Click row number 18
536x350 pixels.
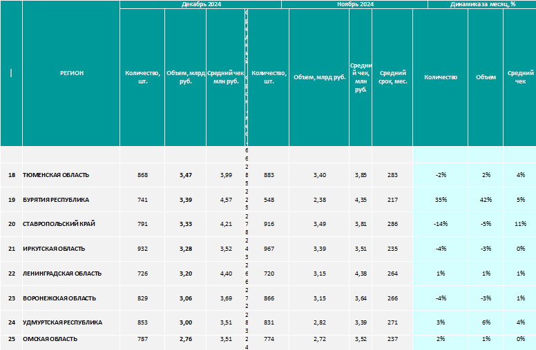tap(12, 175)
